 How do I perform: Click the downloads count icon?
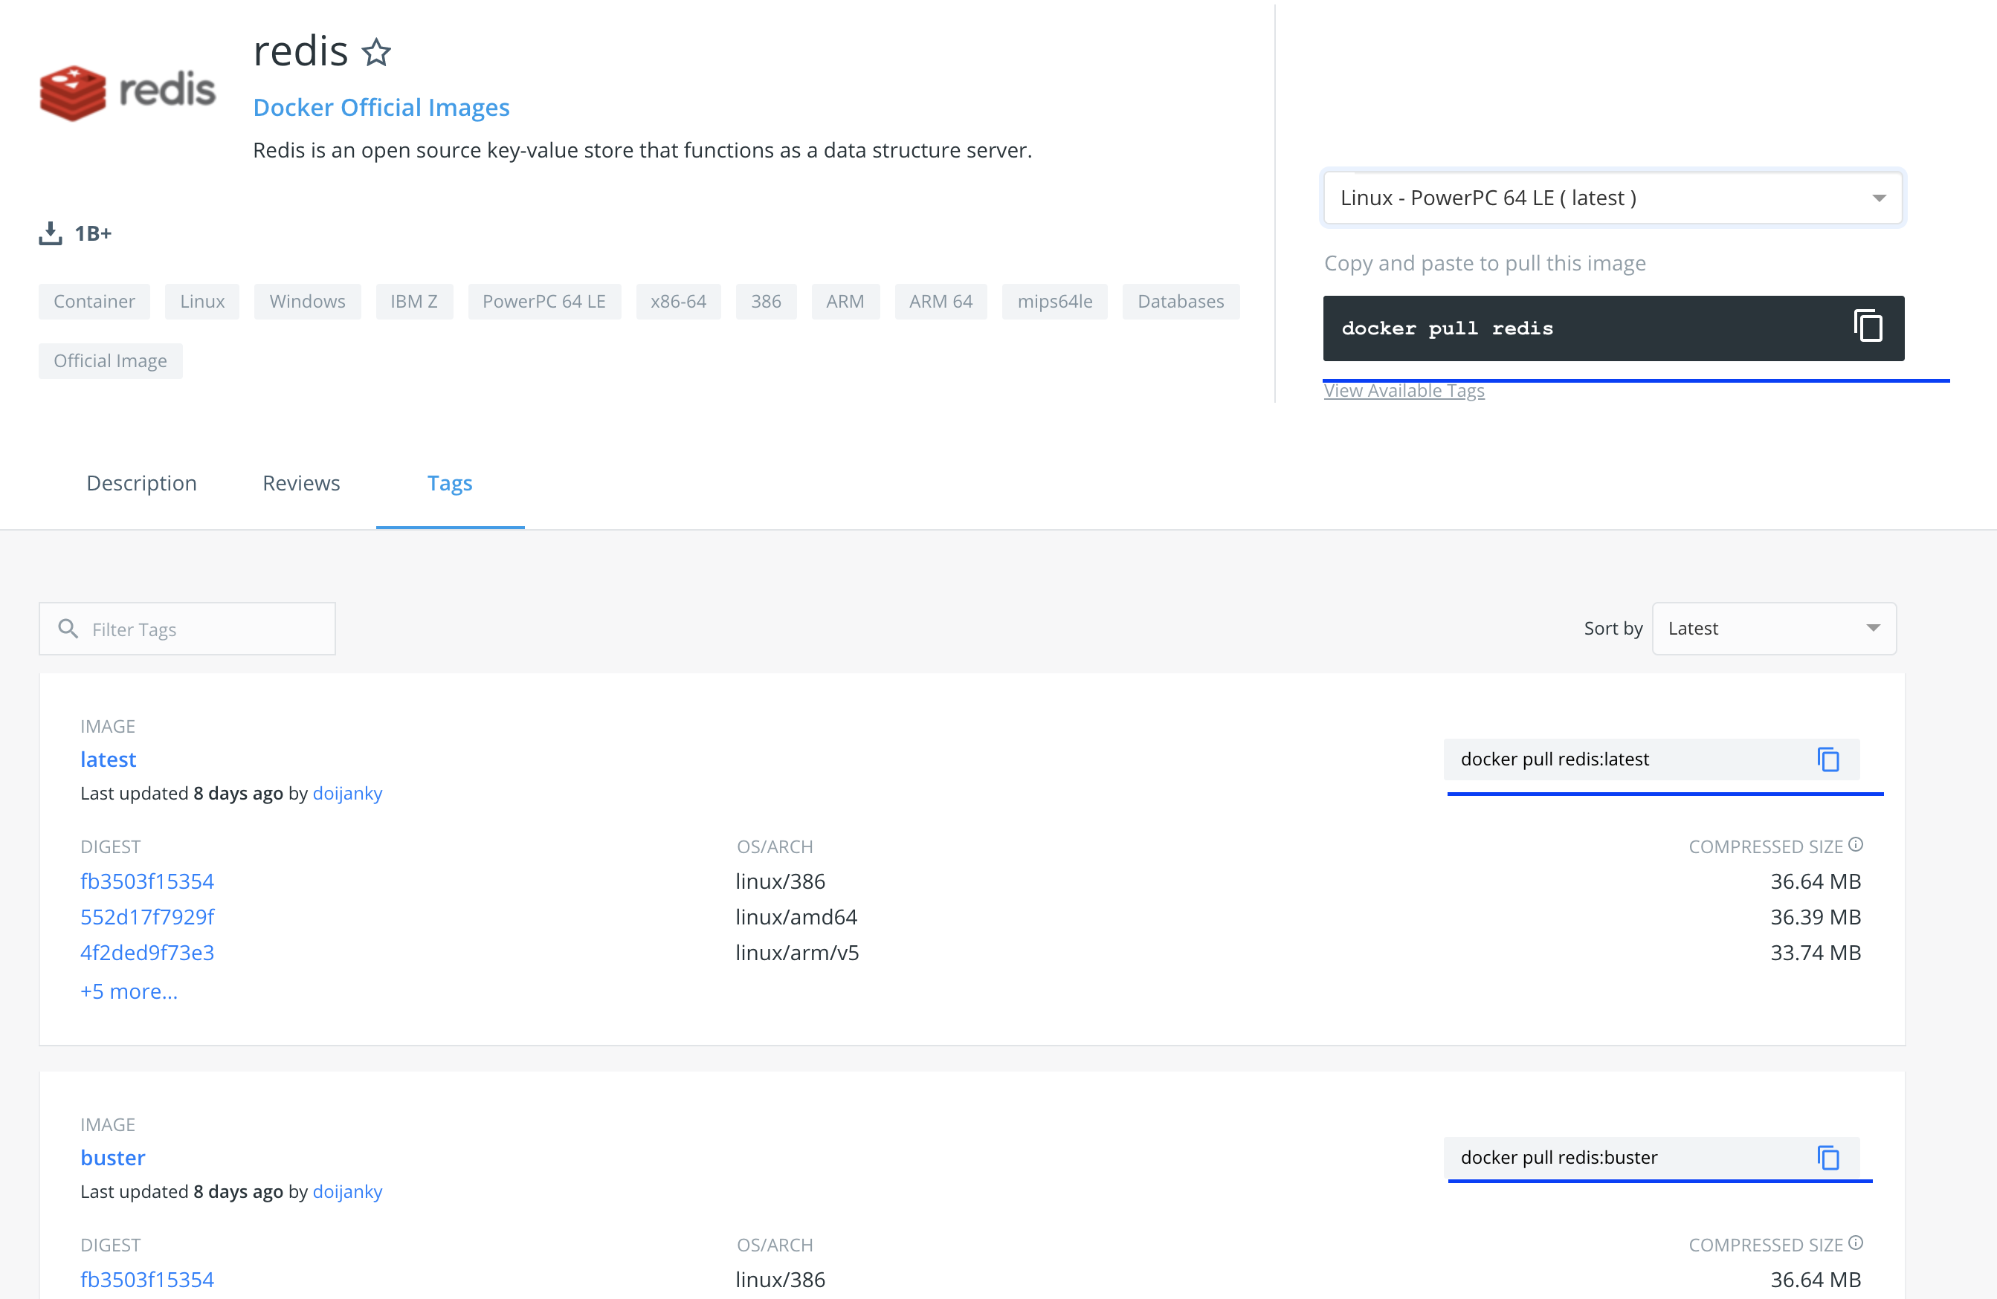[51, 233]
